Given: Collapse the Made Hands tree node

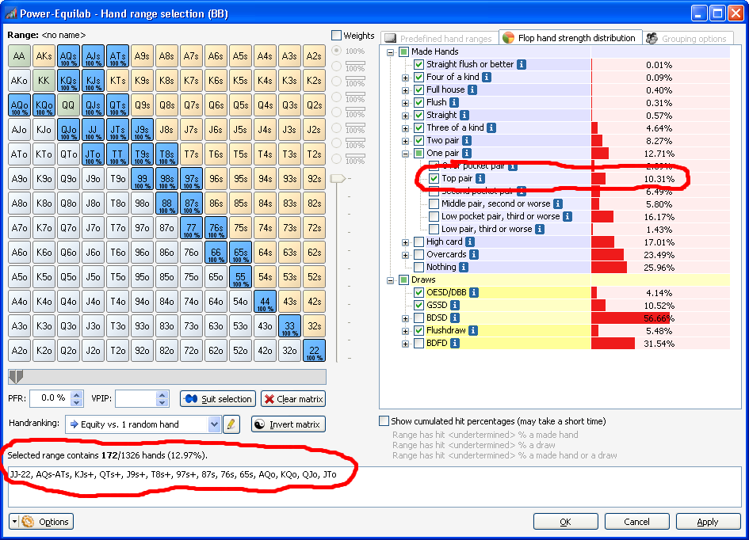Looking at the screenshot, I should click(390, 52).
